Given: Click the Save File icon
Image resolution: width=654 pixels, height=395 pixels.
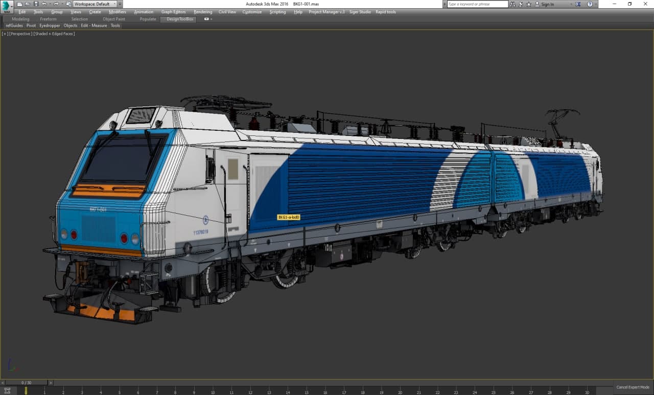Looking at the screenshot, I should tap(35, 4).
